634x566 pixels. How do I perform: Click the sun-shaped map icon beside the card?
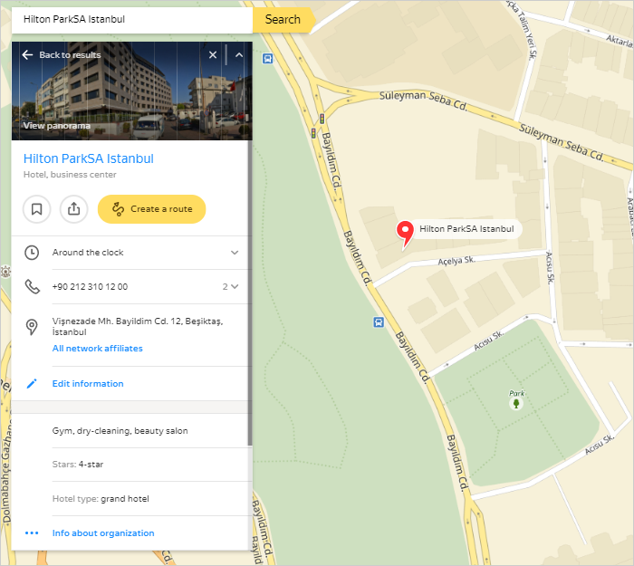pyautogui.click(x=5, y=272)
